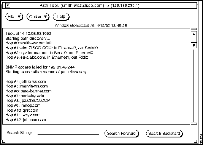Click the vertical scrollbar track line
Viewport: 203px width, 145px height.
point(194,86)
